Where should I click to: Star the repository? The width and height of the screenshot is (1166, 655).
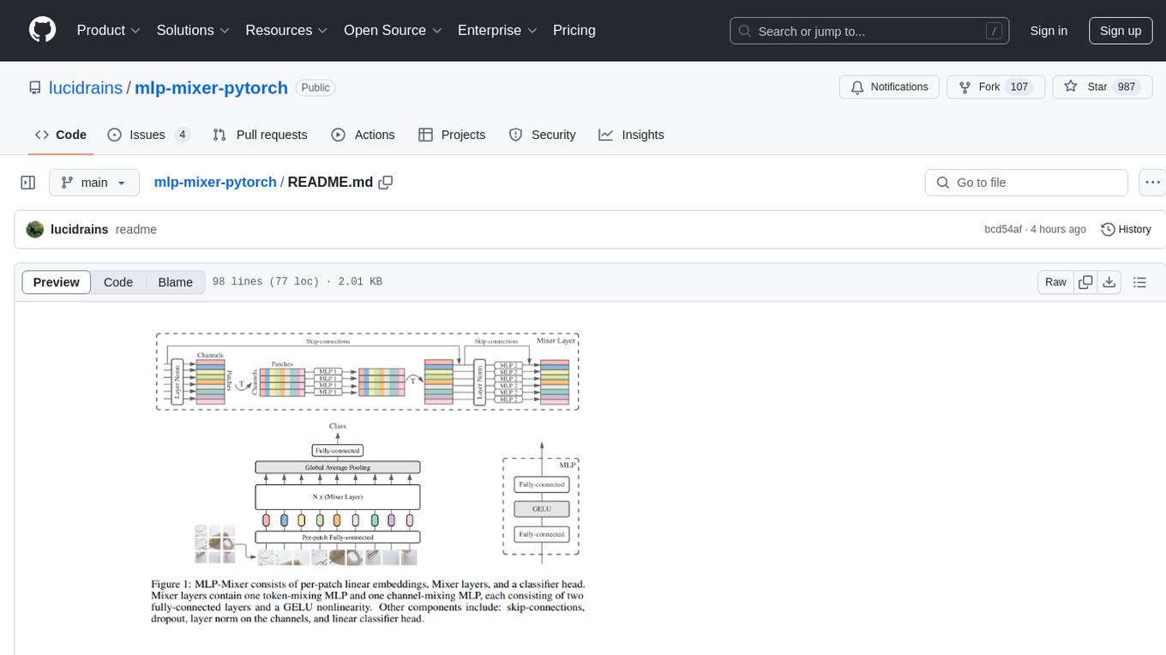click(1102, 87)
